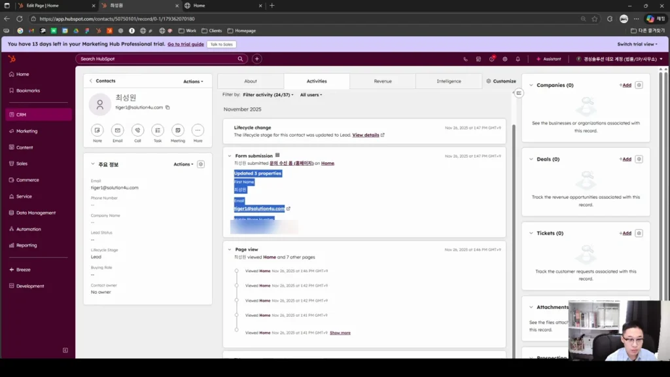Screen dimensions: 670x377
Task: Open the notifications bell
Action: (x=518, y=59)
